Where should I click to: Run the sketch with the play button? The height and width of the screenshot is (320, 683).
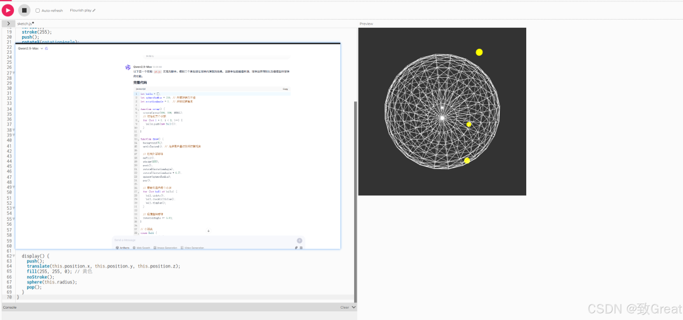pyautogui.click(x=8, y=10)
